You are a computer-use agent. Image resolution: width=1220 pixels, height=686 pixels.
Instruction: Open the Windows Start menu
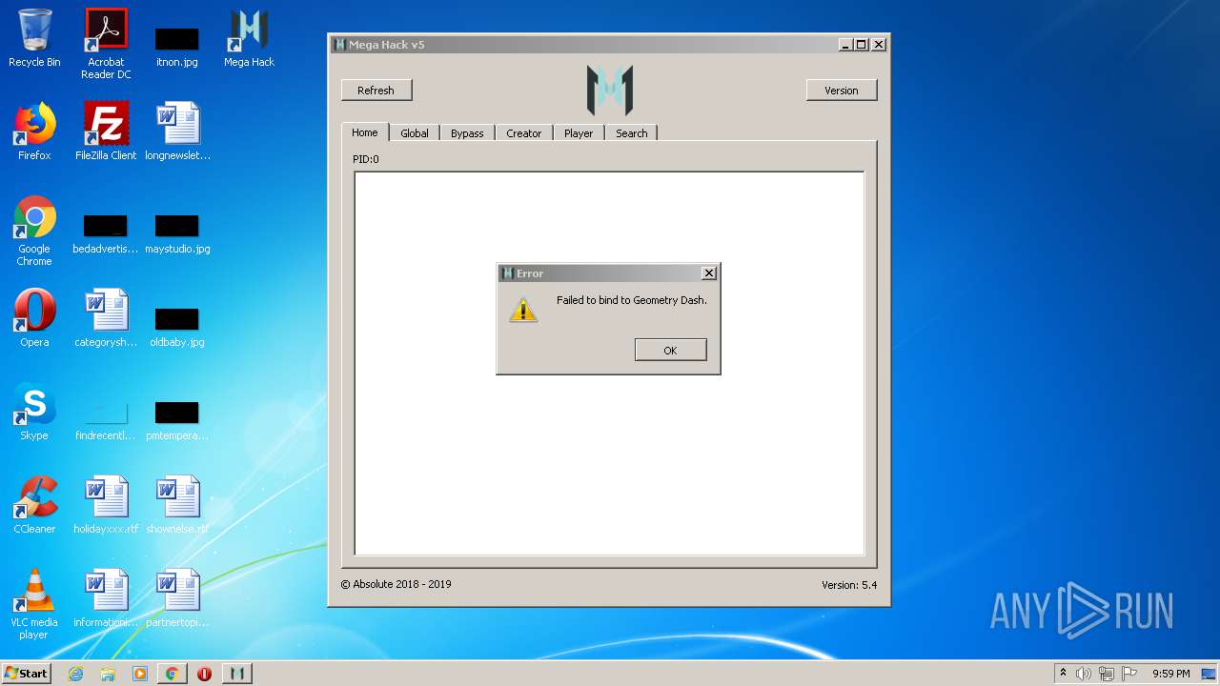(x=27, y=674)
